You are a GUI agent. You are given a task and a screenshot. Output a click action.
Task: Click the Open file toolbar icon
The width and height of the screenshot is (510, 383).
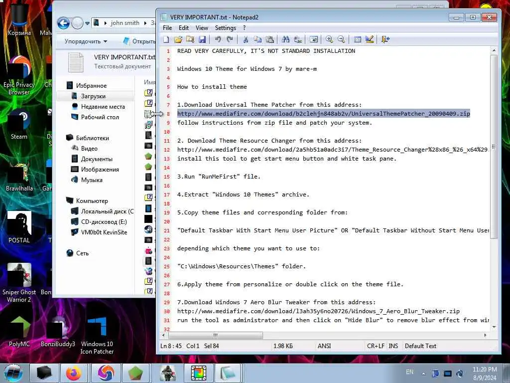(178, 39)
